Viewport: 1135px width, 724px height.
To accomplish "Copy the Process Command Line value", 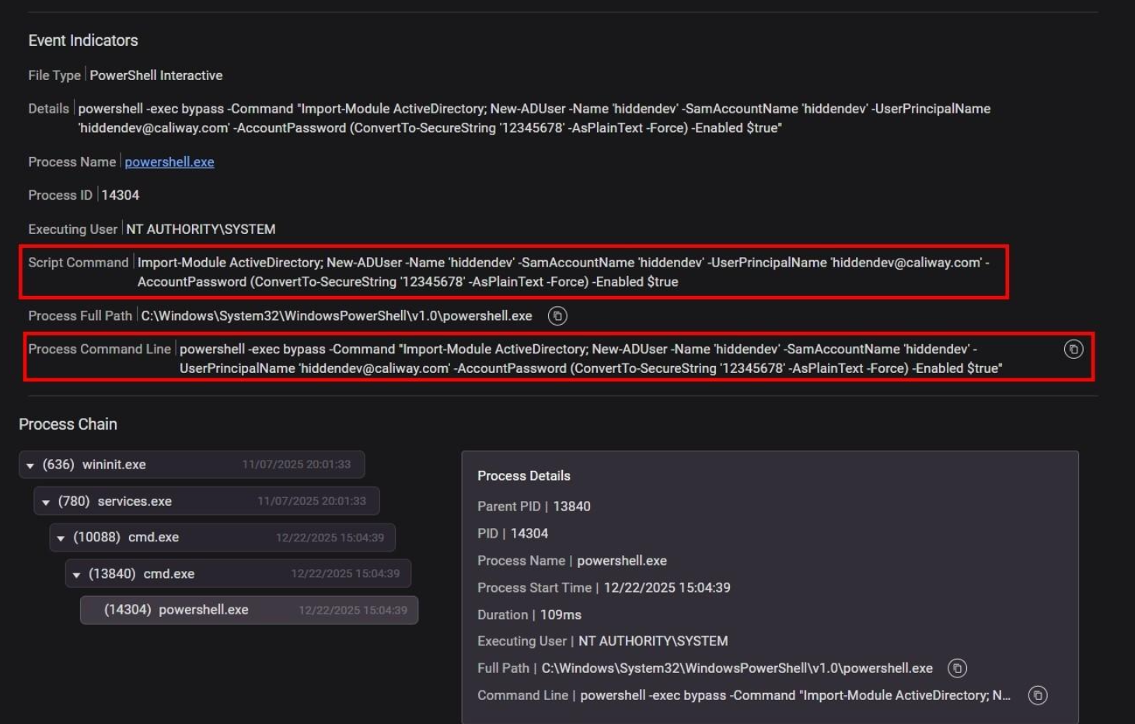I will tap(1073, 350).
